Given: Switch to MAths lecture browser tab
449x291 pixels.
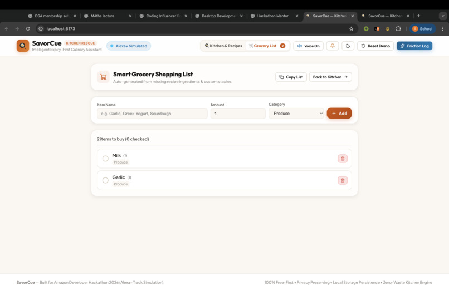Looking at the screenshot, I should click(103, 16).
